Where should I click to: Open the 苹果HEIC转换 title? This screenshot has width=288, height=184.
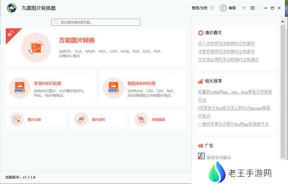click(x=48, y=83)
